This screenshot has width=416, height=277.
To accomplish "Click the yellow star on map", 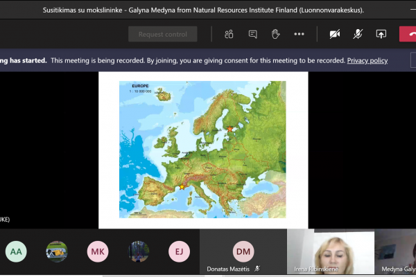I will coord(182,187).
